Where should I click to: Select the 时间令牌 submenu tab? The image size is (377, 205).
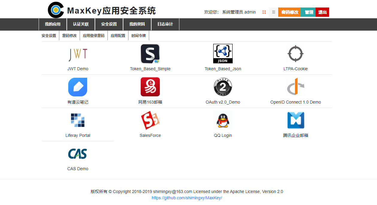[139, 35]
